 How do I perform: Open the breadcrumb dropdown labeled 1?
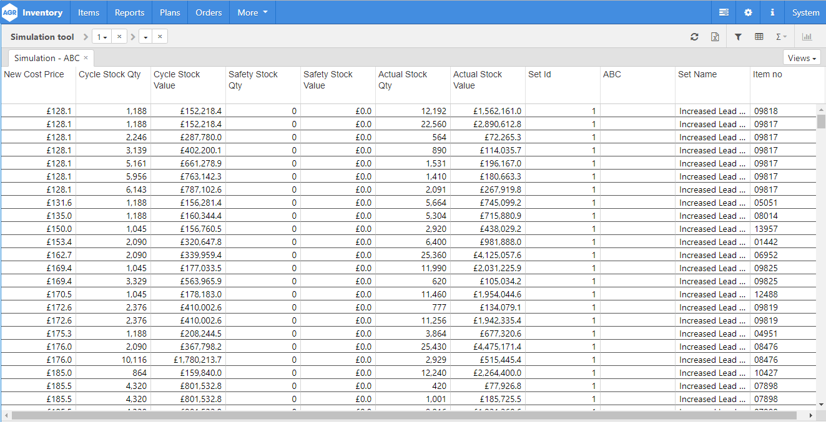(101, 37)
